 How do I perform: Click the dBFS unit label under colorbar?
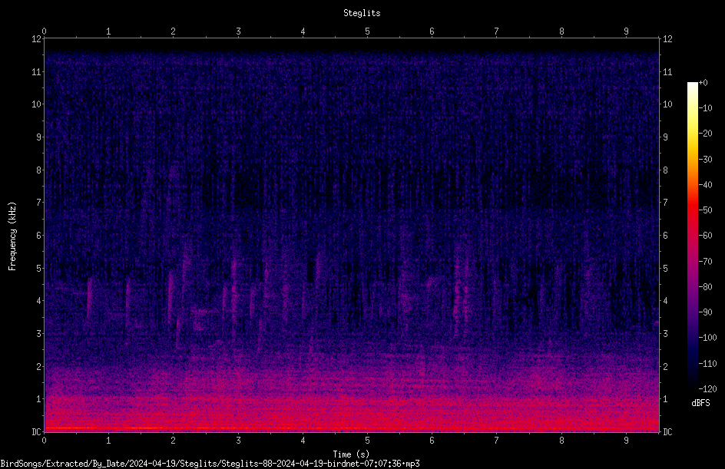tap(700, 403)
